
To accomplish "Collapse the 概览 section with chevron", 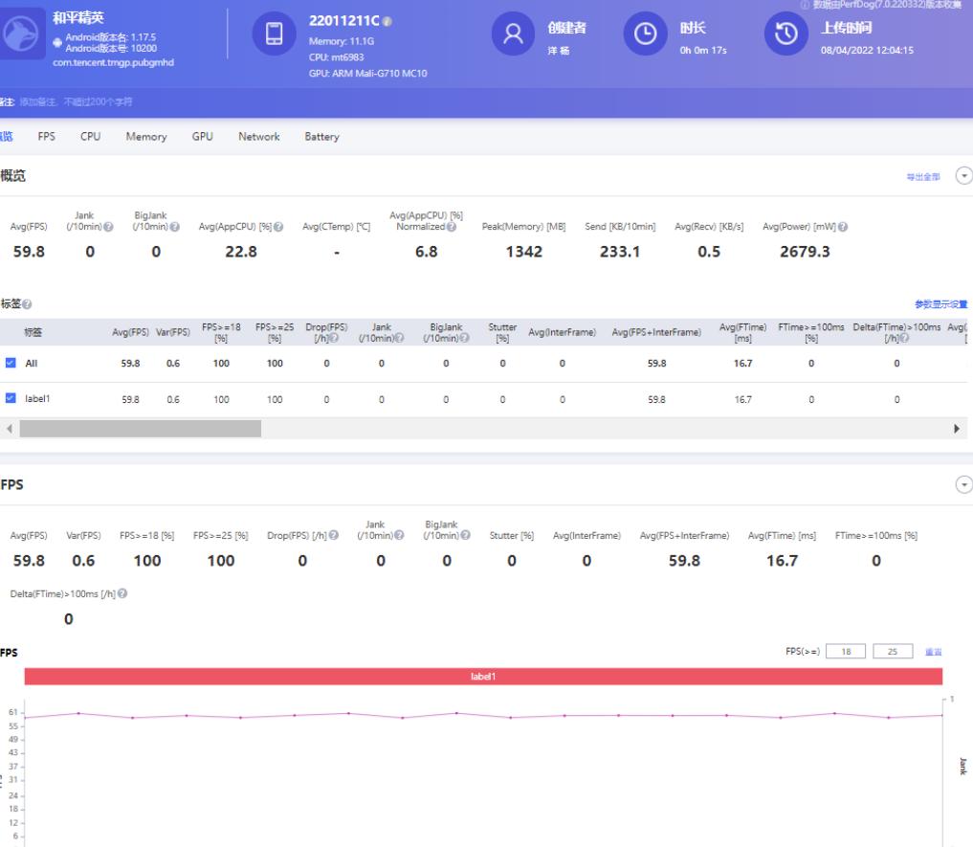I will 963,177.
